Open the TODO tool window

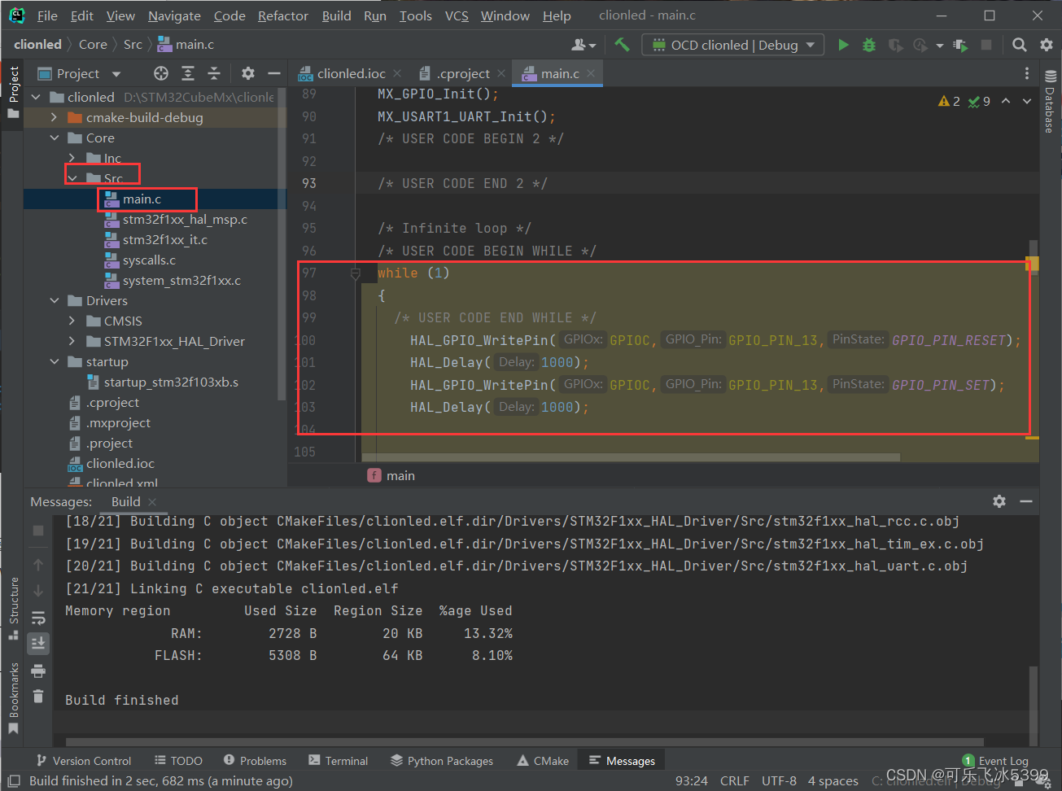(178, 761)
